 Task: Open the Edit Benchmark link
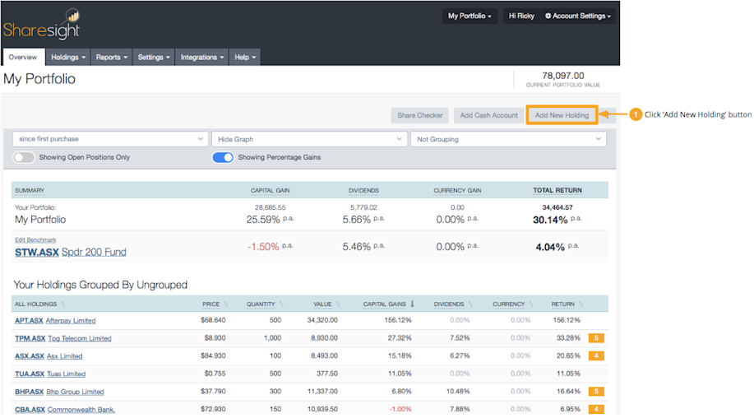(x=35, y=239)
